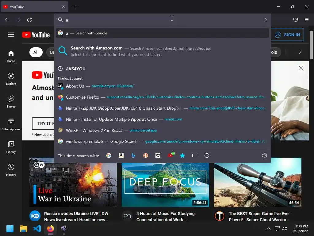Open Ninite Install or Update suggestion
The image size is (314, 236).
[x=163, y=119]
